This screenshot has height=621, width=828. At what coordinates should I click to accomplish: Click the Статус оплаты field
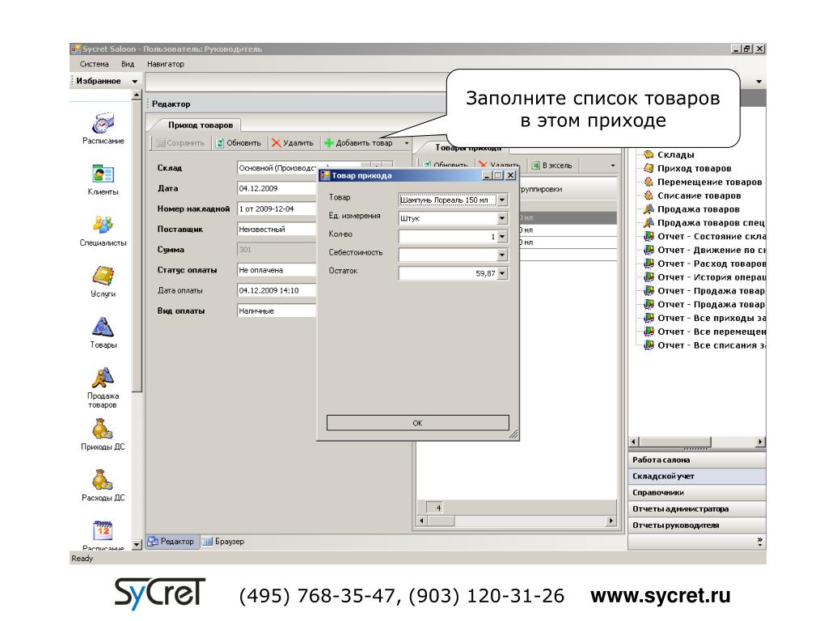pyautogui.click(x=277, y=270)
